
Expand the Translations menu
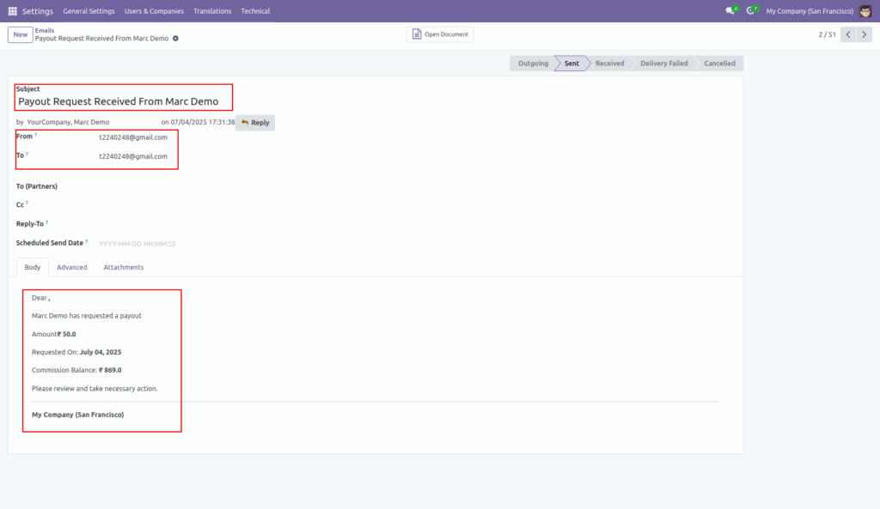pos(212,10)
